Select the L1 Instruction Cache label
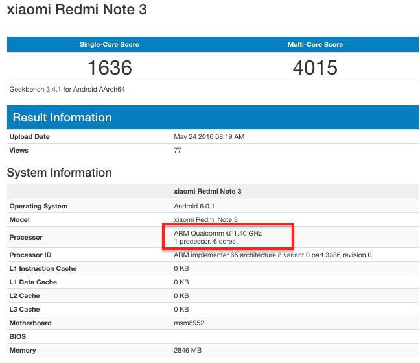Screen dimensions: 420x363 click(x=43, y=268)
